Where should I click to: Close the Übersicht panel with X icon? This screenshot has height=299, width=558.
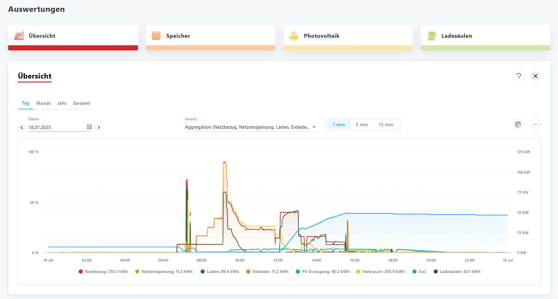point(535,76)
